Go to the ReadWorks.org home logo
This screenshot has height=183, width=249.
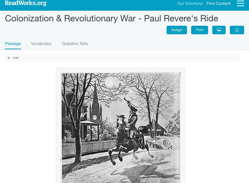point(26,3)
